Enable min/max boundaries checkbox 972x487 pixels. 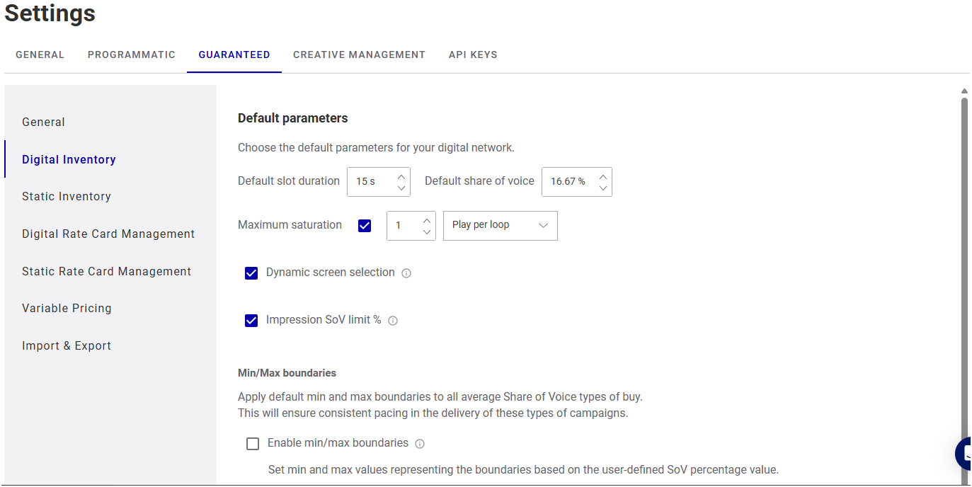pos(253,444)
